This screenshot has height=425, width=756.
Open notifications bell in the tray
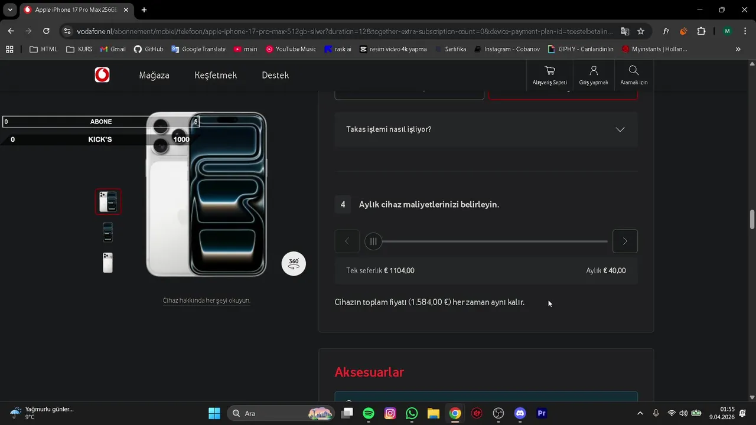[x=742, y=413]
